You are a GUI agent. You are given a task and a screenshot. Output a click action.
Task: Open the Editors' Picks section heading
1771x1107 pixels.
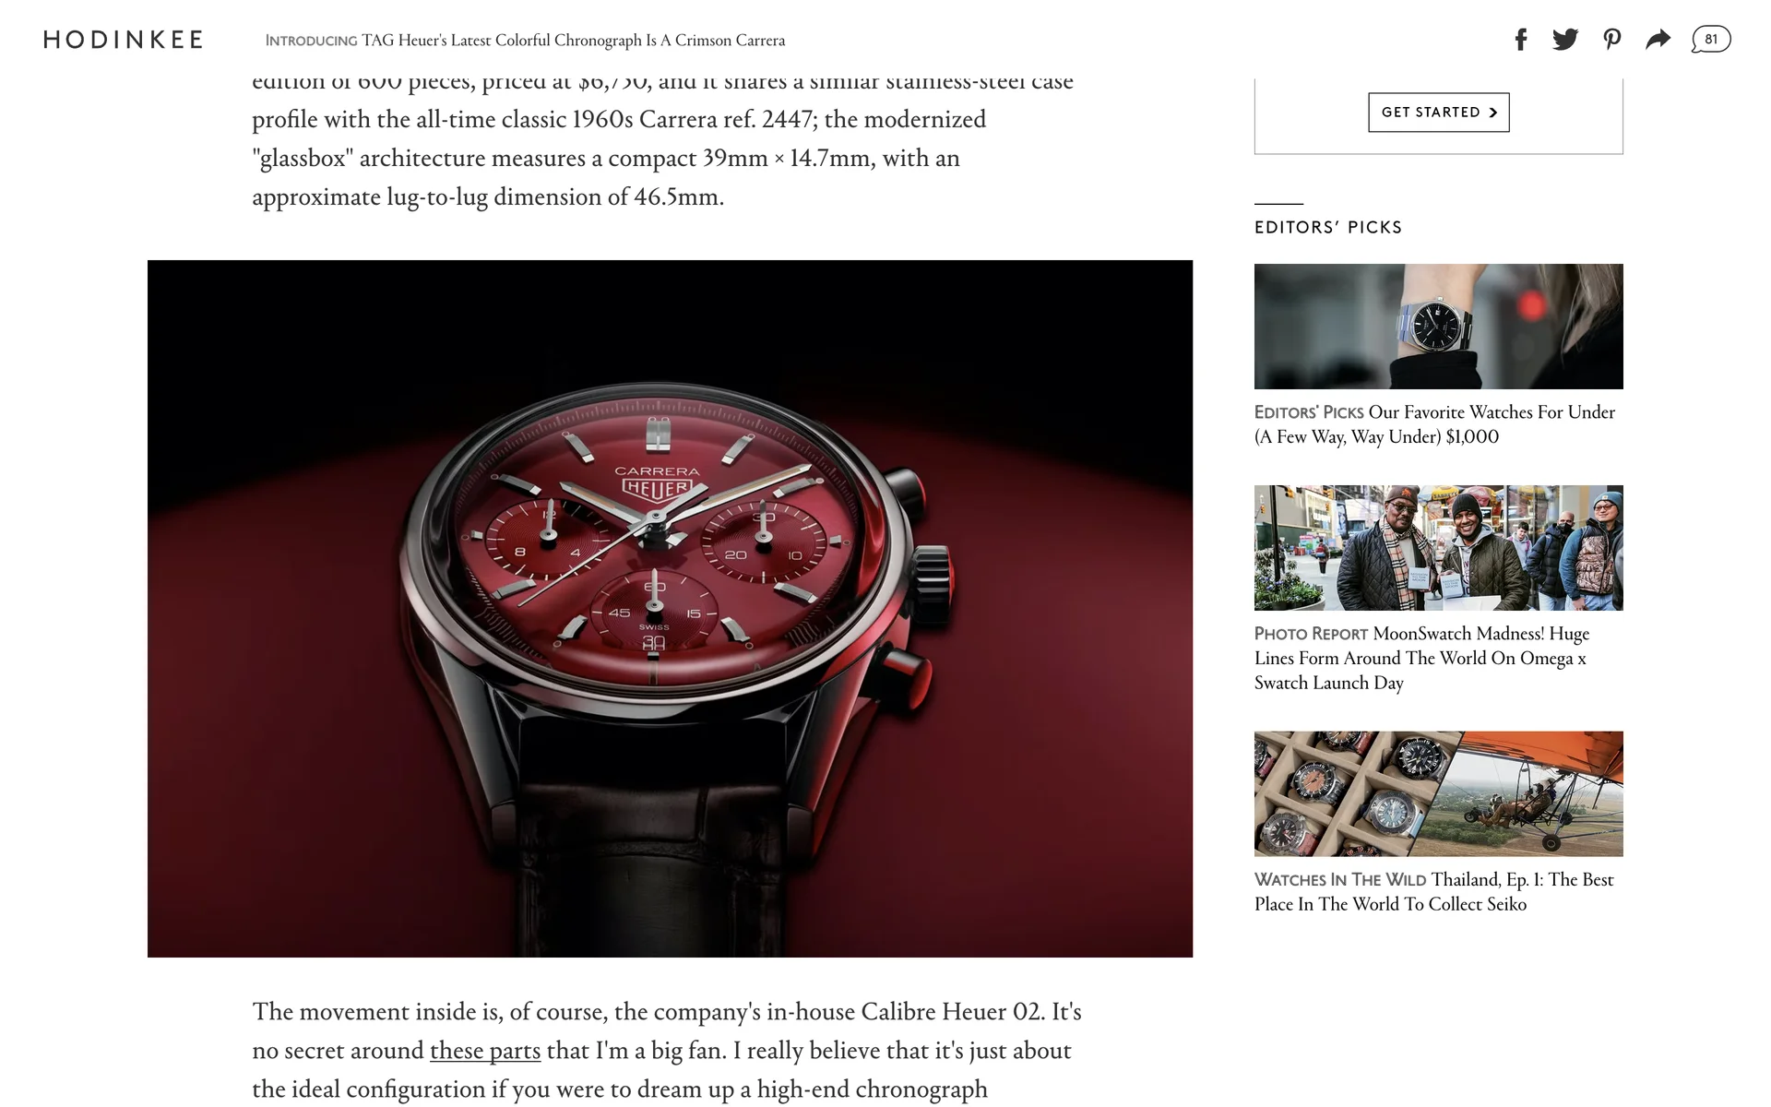(1327, 227)
